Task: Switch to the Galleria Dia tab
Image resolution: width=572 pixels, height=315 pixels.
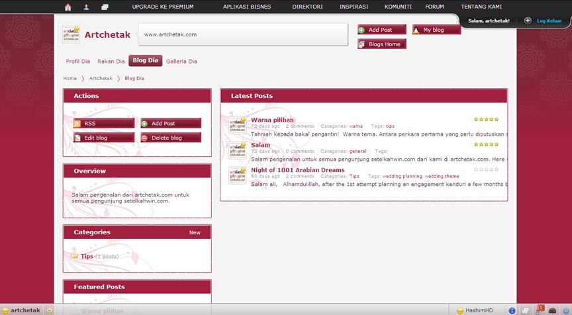Action: [x=181, y=62]
